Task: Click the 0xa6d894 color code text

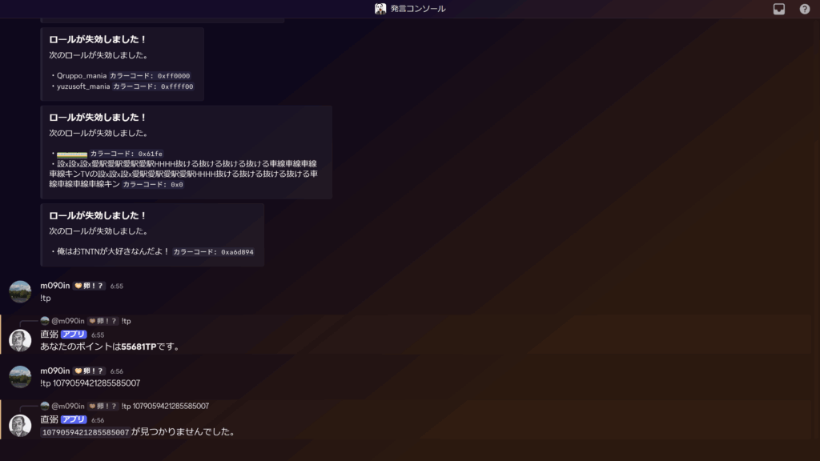Action: click(x=237, y=251)
